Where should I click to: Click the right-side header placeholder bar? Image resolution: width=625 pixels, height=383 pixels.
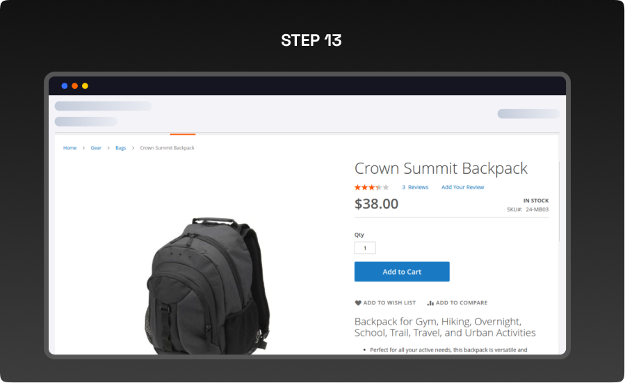click(x=528, y=114)
